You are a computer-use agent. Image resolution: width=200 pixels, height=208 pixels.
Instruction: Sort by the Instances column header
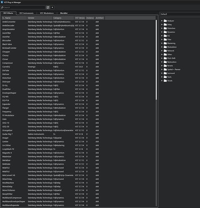tap(90, 18)
